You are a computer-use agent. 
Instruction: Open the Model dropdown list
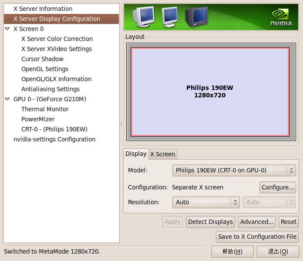click(234, 170)
